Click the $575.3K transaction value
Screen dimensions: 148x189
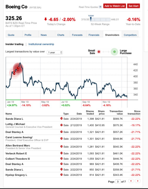point(118,125)
